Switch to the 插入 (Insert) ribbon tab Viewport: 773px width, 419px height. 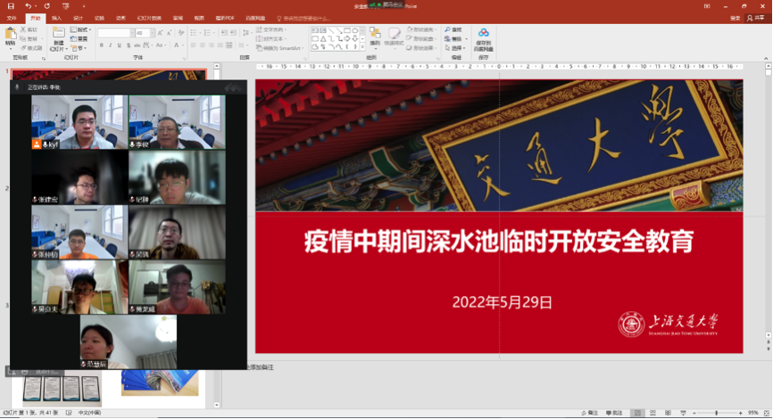[x=56, y=18]
